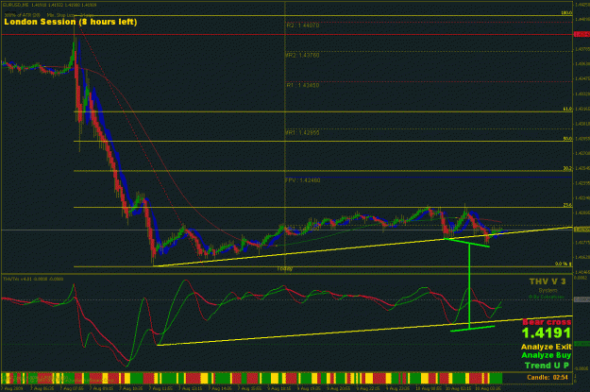Click the 100.0 Fibonacci level label
This screenshot has height=392, width=590.
pyautogui.click(x=566, y=13)
